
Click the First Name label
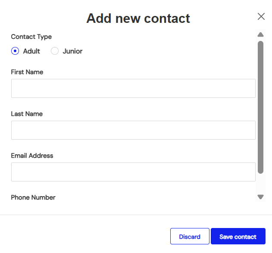pos(27,72)
